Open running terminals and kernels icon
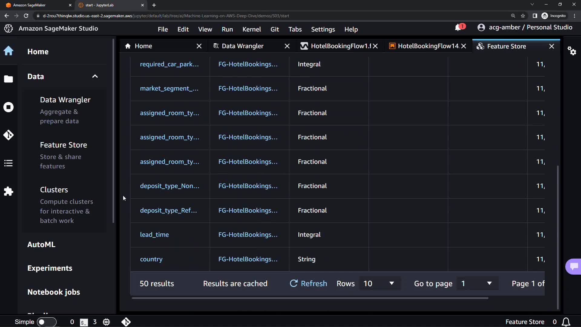This screenshot has height=327, width=581. tap(8, 107)
